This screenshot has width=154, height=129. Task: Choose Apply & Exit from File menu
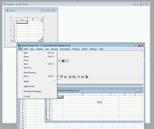coord(37,86)
